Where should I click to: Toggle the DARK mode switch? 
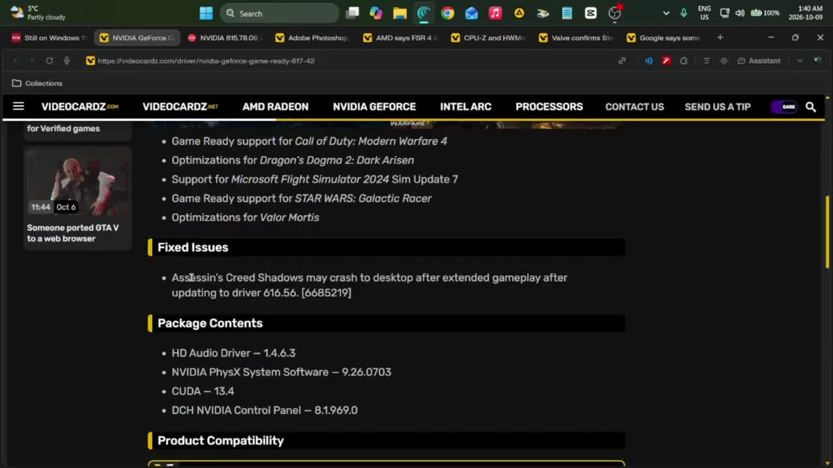784,107
